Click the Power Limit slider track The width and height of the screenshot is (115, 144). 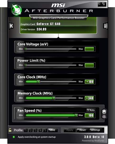click(51, 65)
